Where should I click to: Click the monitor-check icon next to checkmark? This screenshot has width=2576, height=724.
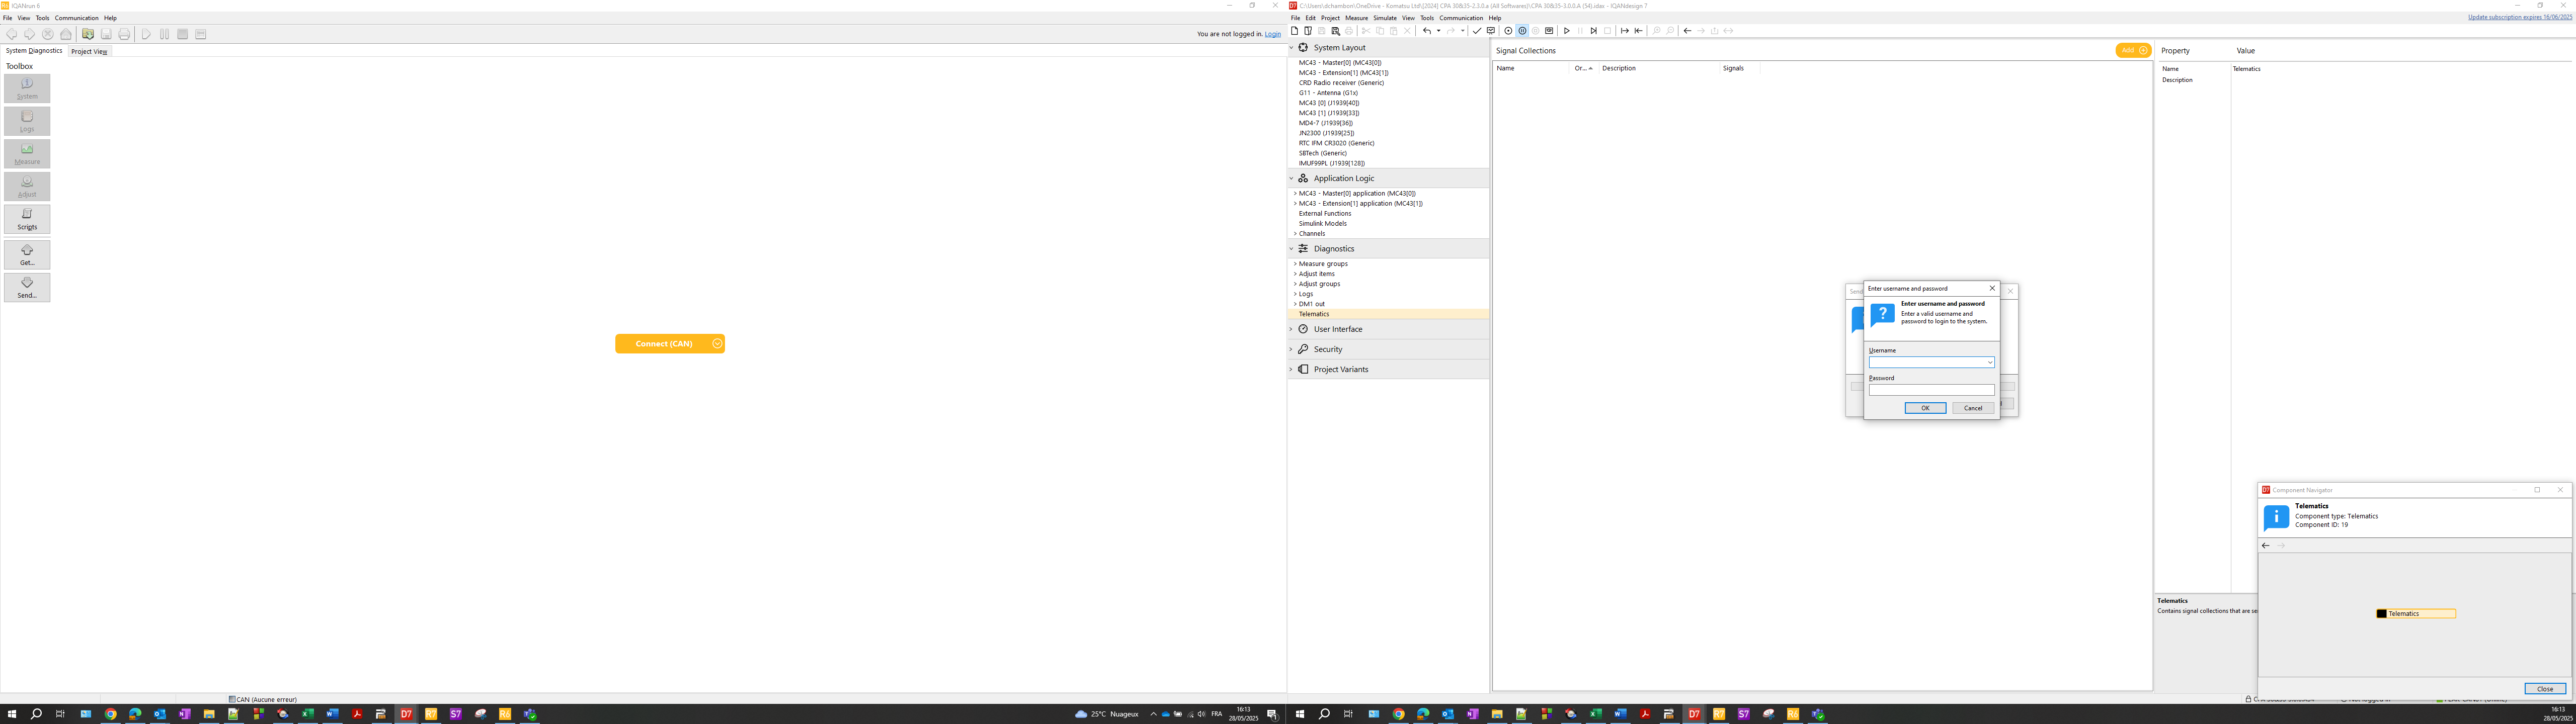(1491, 31)
